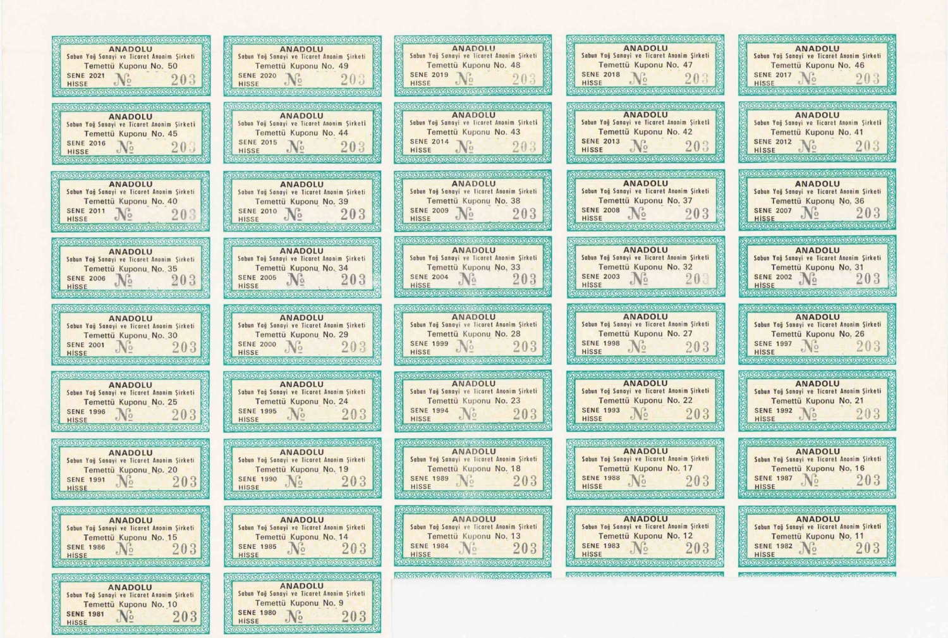
Task: Select the coupon marked SENE 1989
Action: tap(473, 469)
